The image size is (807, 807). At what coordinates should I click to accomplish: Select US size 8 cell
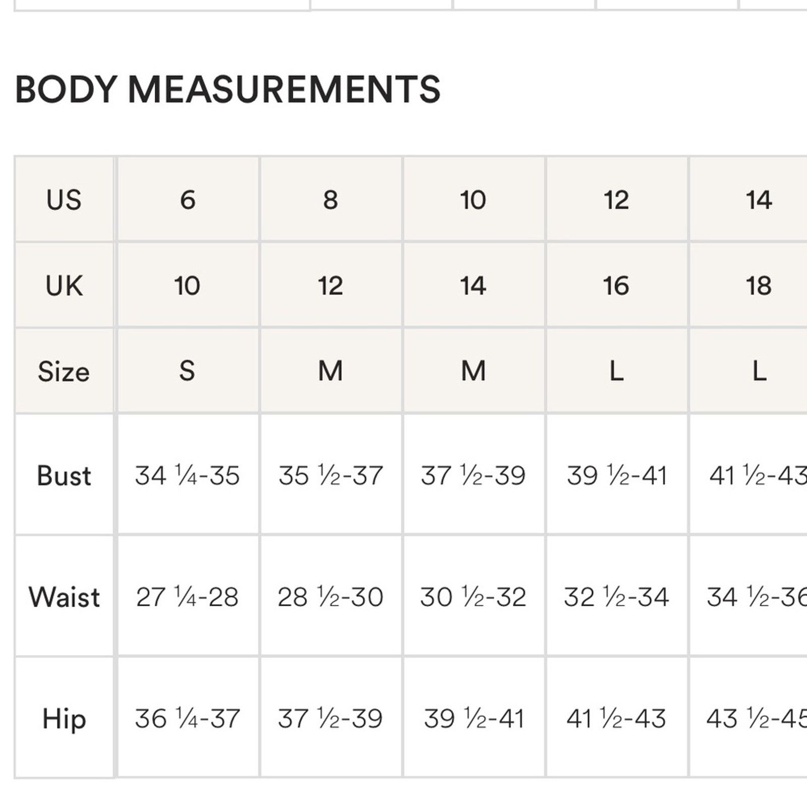click(331, 199)
